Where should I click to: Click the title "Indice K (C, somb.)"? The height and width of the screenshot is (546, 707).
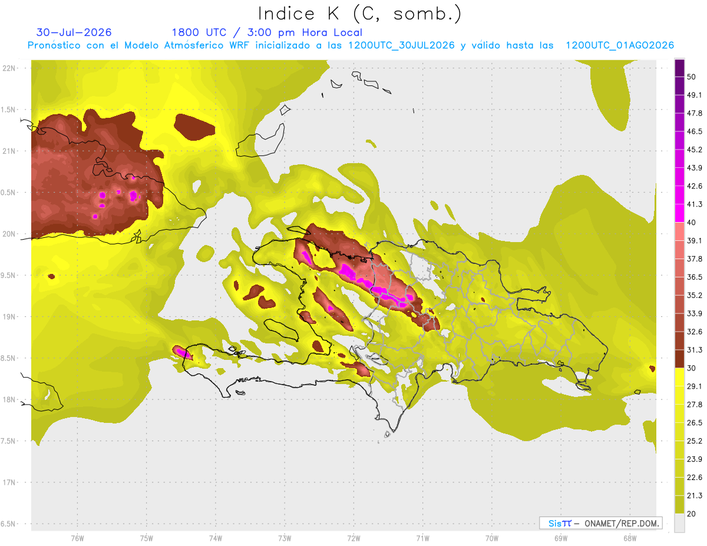coord(360,14)
